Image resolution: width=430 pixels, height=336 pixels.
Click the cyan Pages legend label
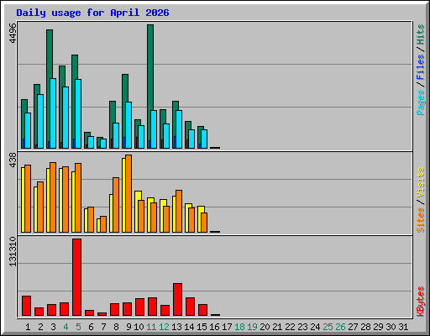(x=421, y=102)
